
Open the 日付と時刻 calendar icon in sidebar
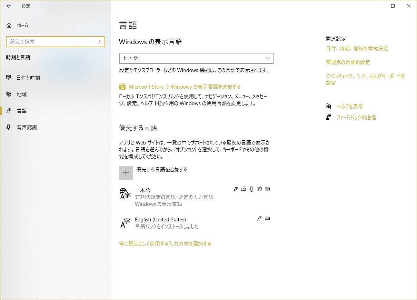click(x=8, y=78)
